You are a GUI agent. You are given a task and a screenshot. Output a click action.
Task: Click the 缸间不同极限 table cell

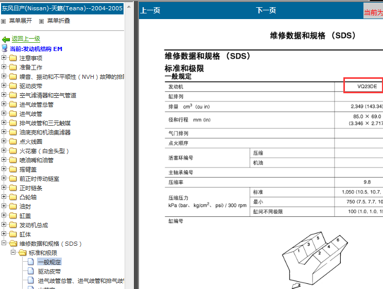(292, 212)
